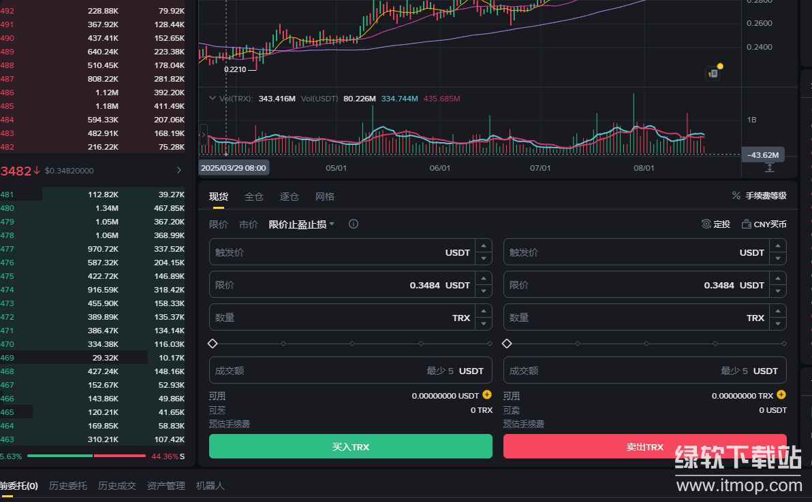The width and height of the screenshot is (812, 502).
Task: Increase the buy 限价 price with up stepper
Action: (x=484, y=279)
